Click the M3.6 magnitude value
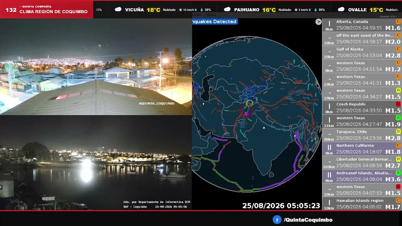 tap(393, 180)
